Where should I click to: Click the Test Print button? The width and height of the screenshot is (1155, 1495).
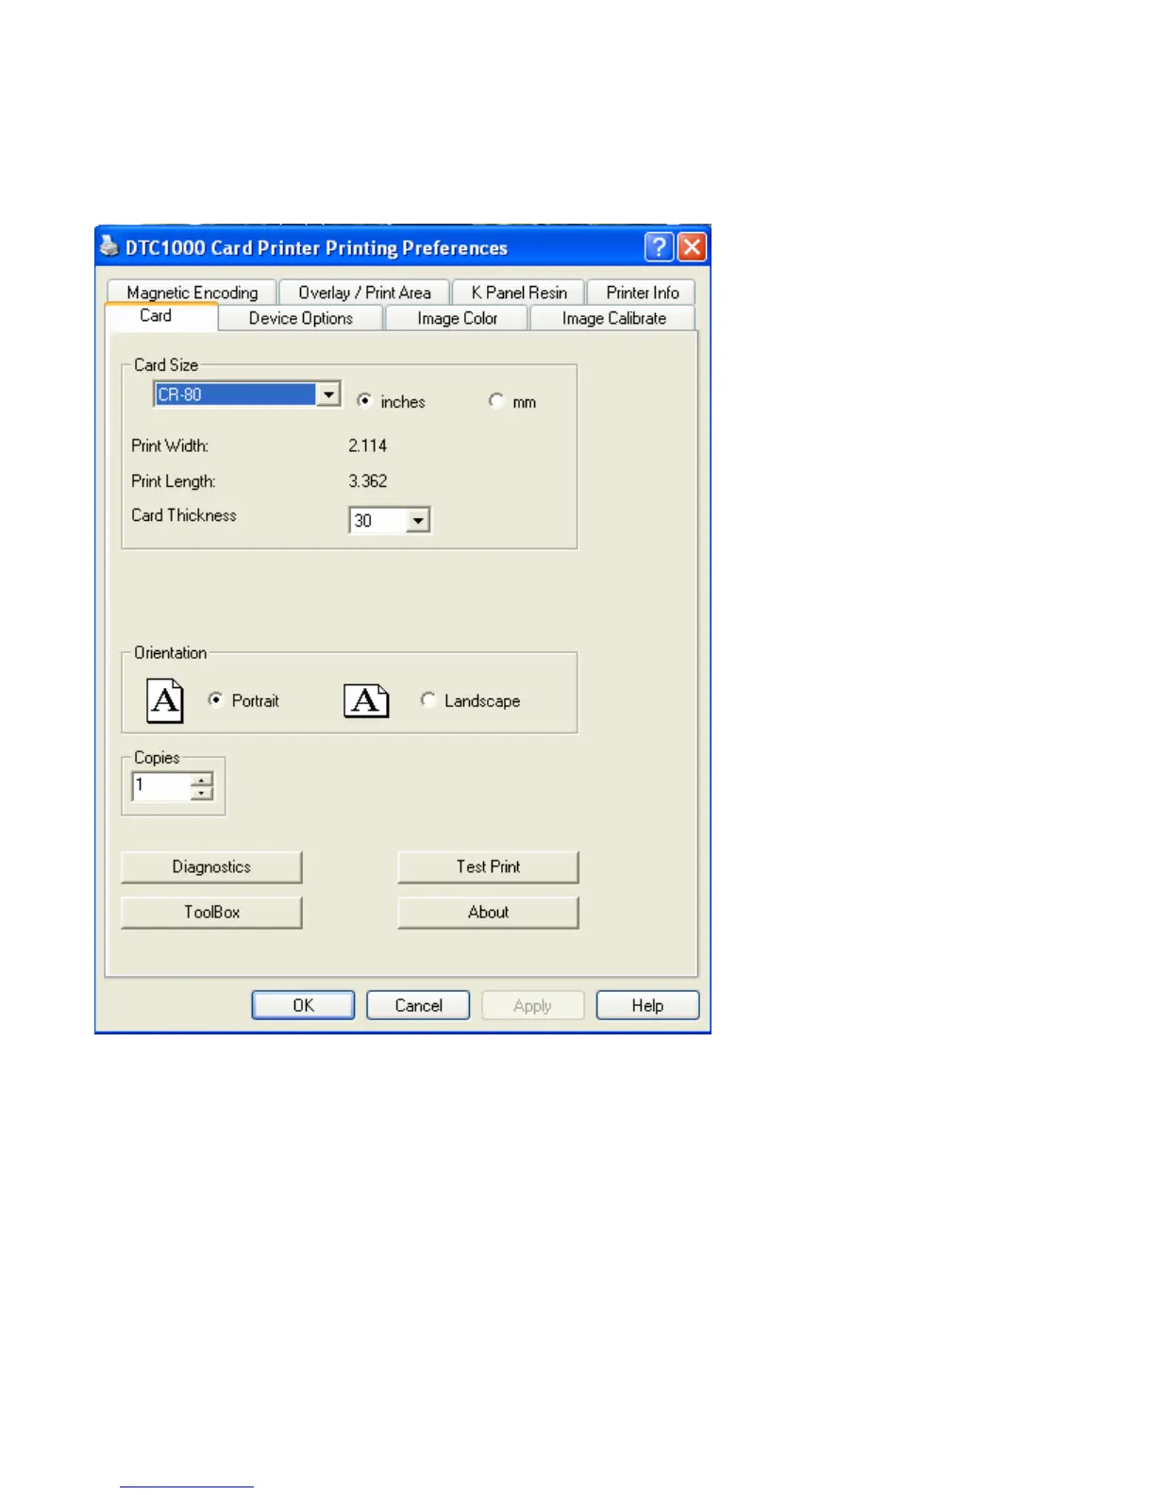[x=488, y=866]
